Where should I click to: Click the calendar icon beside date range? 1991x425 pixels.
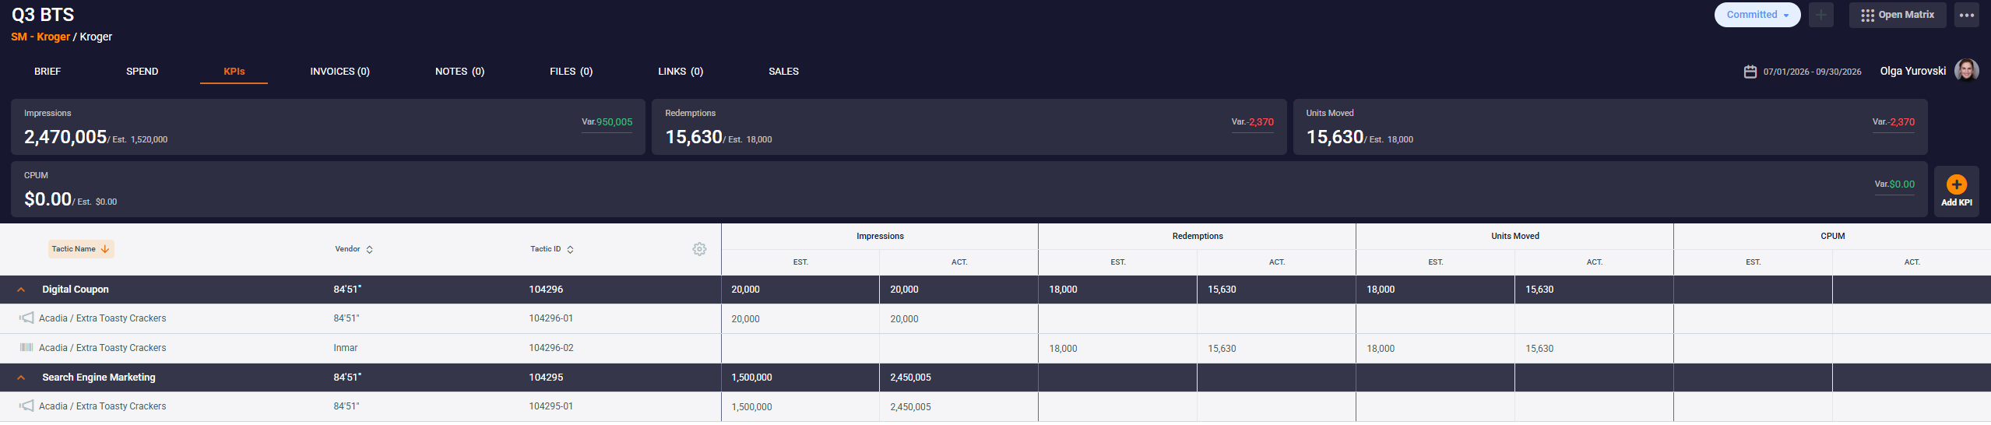[x=1750, y=72]
